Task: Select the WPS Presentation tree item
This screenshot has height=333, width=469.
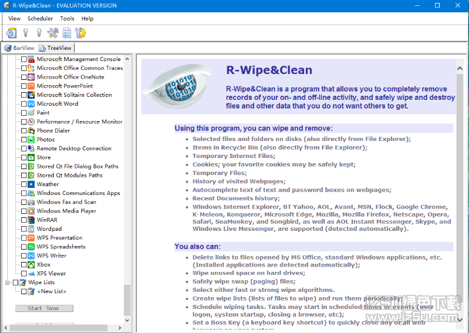Action: point(59,238)
